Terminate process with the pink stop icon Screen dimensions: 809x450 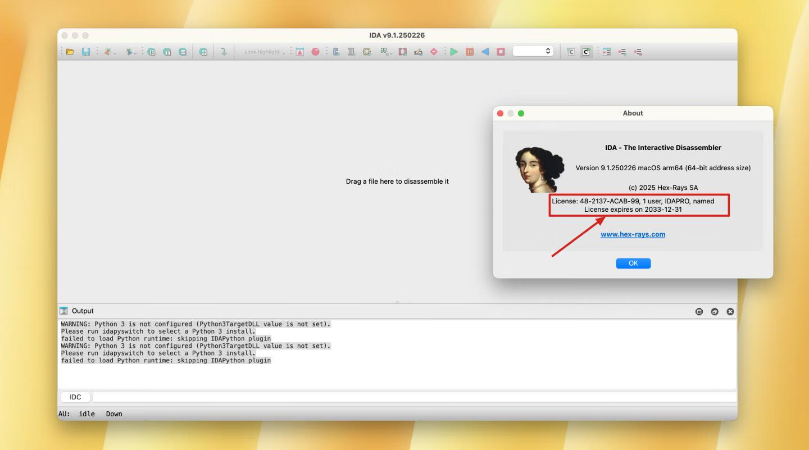tap(501, 52)
